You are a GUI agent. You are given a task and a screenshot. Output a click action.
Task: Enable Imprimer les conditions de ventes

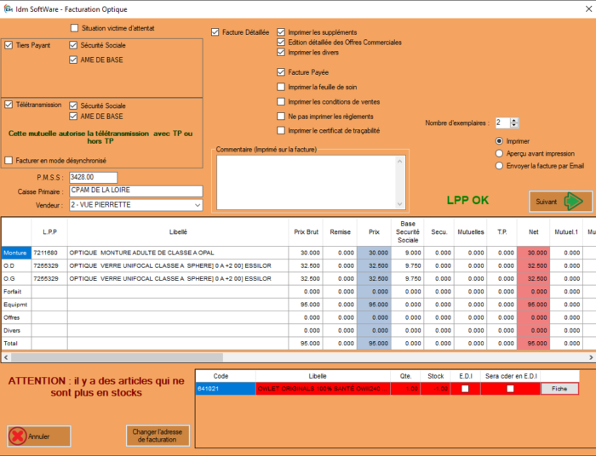[x=281, y=102]
